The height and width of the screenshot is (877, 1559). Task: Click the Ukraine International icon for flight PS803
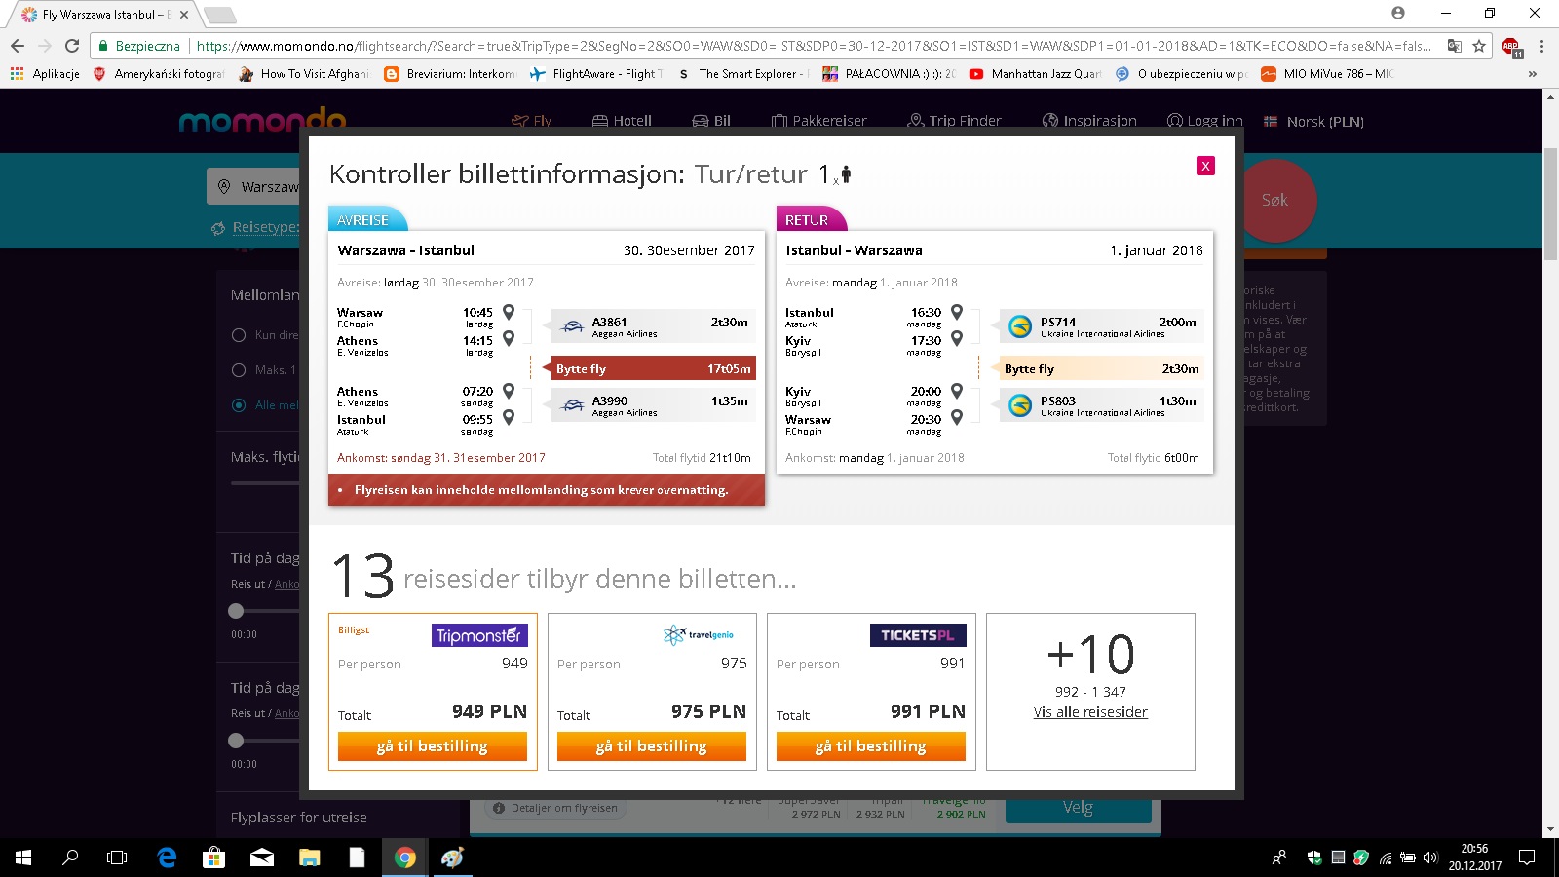(1020, 405)
